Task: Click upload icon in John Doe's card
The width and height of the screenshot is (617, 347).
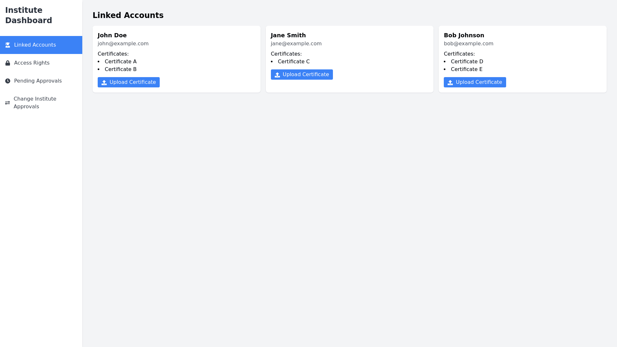Action: tap(104, 83)
